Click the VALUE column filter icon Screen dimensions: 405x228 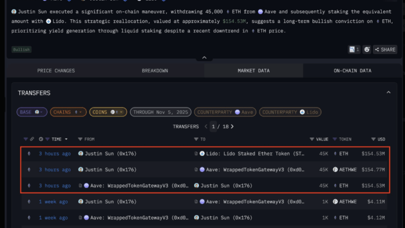(312, 139)
